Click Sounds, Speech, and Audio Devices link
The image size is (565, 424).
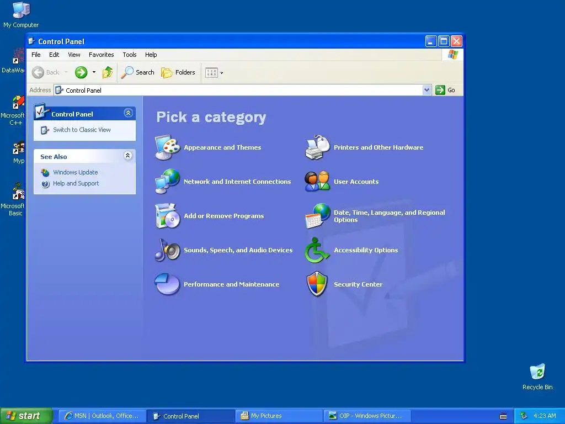238,250
